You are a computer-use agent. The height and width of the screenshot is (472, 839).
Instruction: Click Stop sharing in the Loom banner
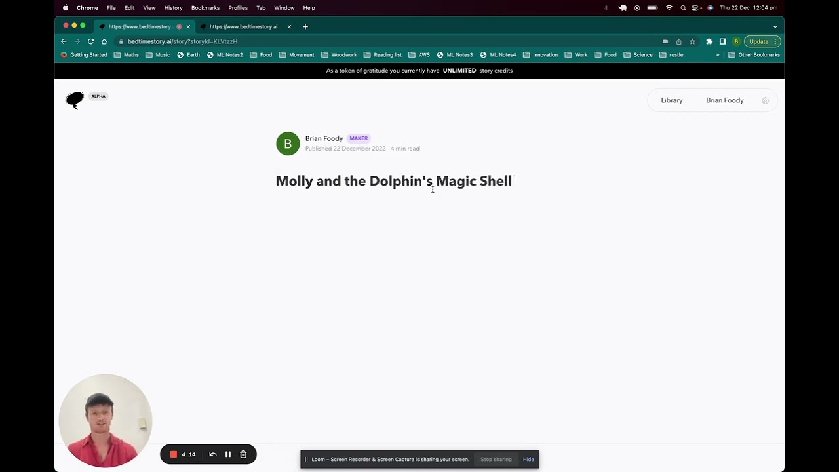click(496, 459)
